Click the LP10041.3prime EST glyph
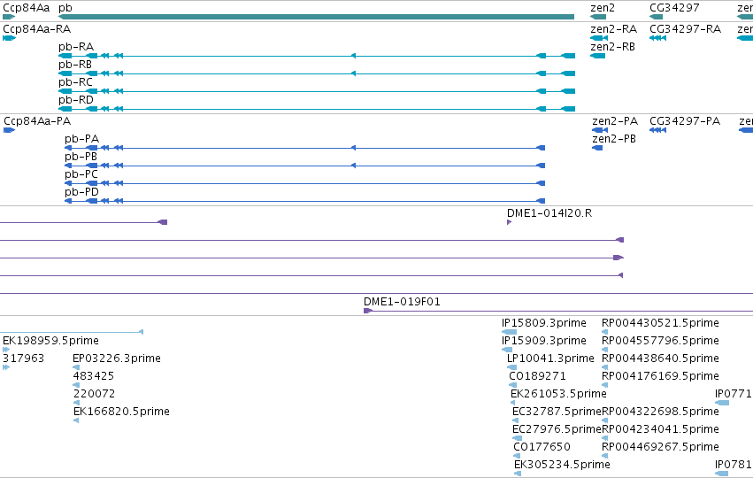This screenshot has height=478, width=753. point(512,367)
